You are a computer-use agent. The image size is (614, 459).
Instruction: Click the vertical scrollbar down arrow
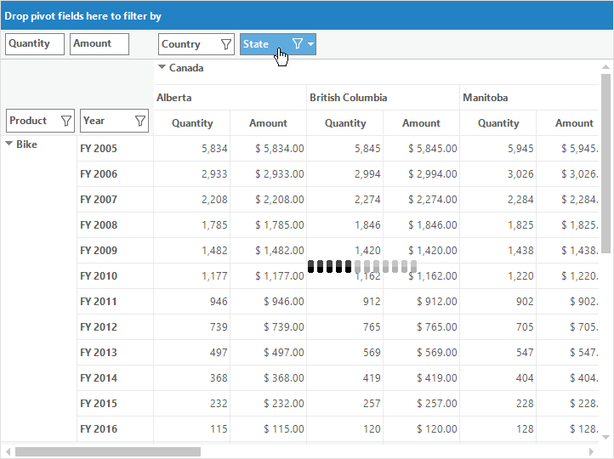605,437
